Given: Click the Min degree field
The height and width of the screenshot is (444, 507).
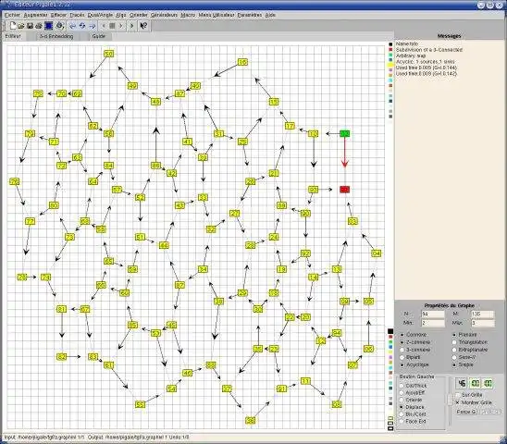Looking at the screenshot, I should point(433,323).
